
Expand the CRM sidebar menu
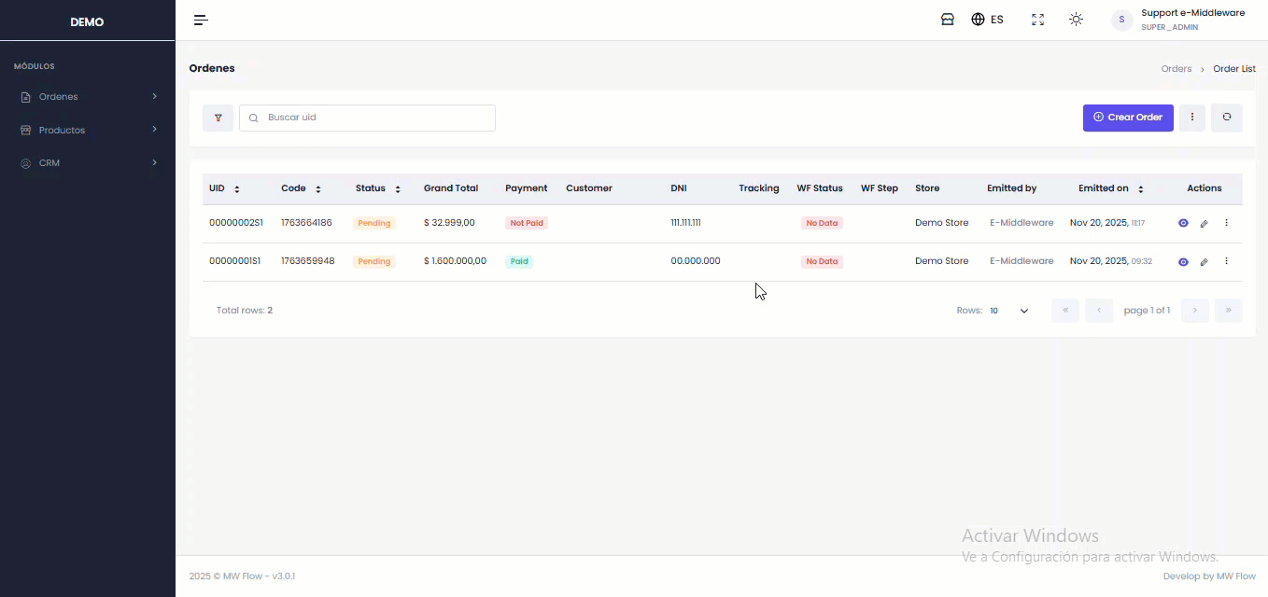(x=87, y=163)
